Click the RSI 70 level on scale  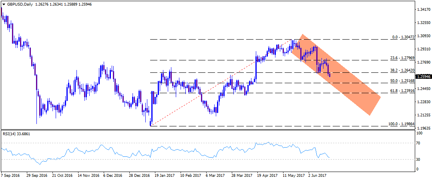point(419,142)
